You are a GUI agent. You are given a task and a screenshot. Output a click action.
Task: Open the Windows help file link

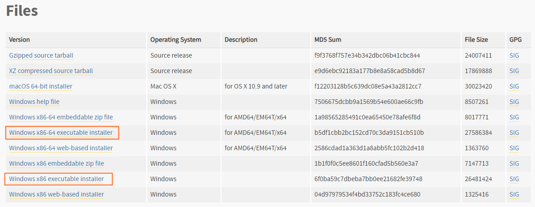(x=34, y=102)
